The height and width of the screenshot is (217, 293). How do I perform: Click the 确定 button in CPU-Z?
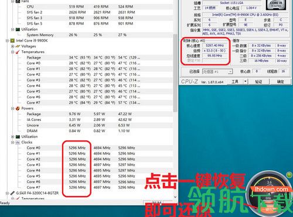click(x=281, y=81)
